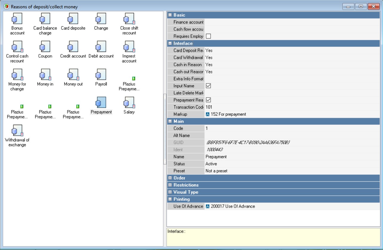
Task: Uncheck the Input Name checkbox
Action: 209,86
